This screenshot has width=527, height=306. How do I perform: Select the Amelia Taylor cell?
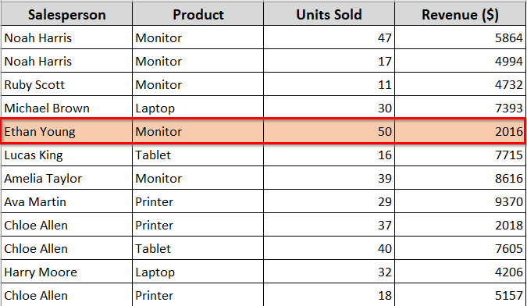[x=67, y=178]
